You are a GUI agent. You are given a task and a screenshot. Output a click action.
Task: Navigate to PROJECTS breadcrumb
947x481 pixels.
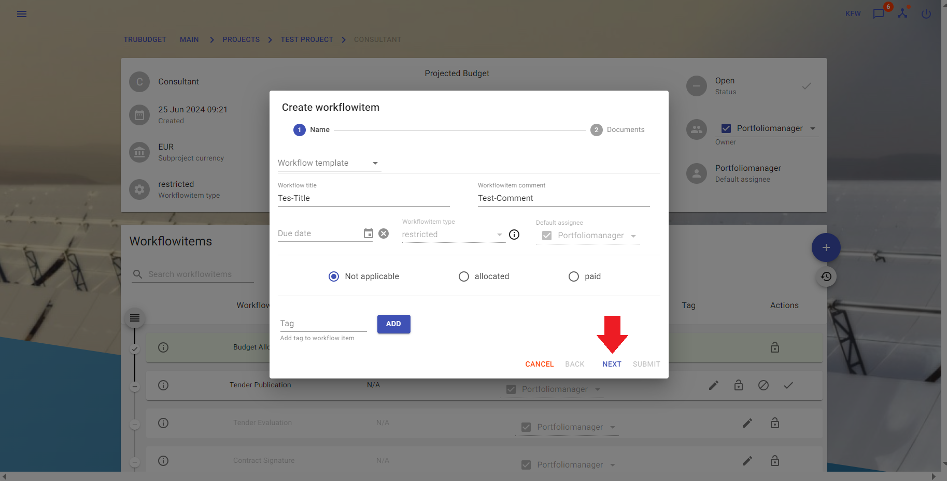(x=241, y=39)
